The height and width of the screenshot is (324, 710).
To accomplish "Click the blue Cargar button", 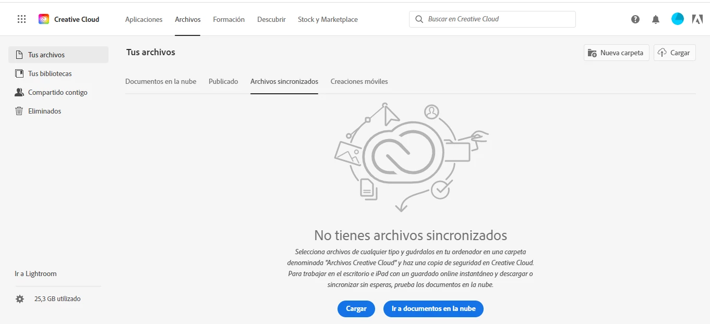I will pyautogui.click(x=356, y=308).
